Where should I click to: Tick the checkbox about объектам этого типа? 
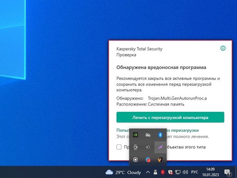[x=119, y=147]
